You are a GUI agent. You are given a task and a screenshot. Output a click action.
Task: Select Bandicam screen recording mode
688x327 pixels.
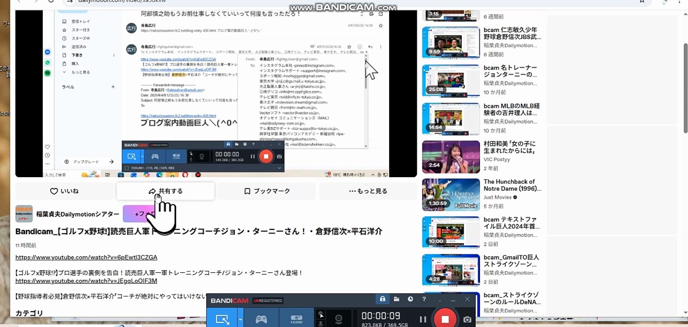click(222, 319)
